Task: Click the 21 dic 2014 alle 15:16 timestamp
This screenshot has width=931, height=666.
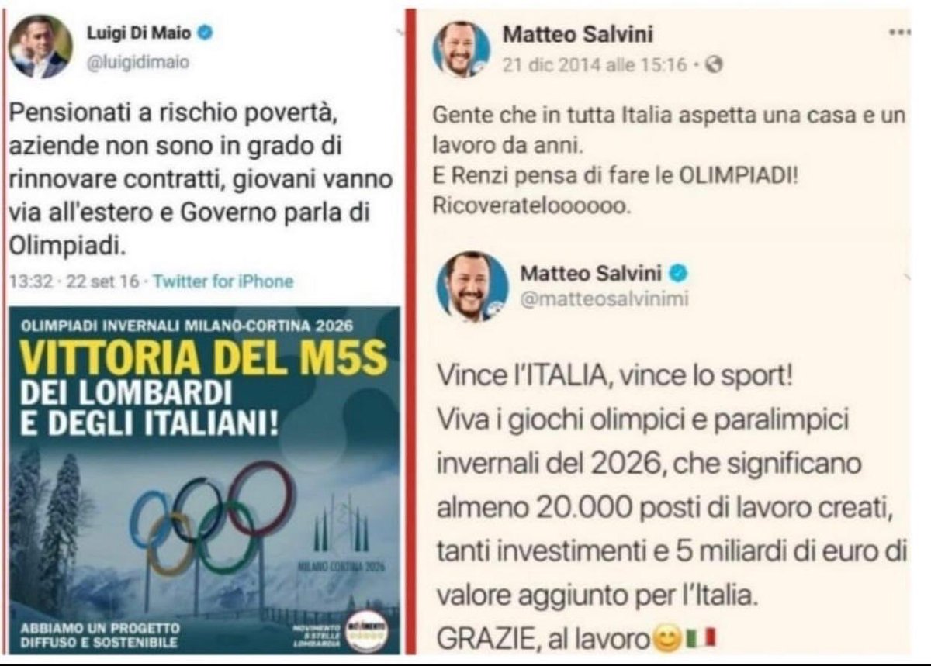Action: (x=595, y=66)
